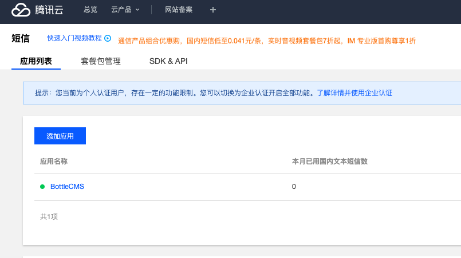Click the 短信 page title
This screenshot has width=461, height=258.
point(21,38)
